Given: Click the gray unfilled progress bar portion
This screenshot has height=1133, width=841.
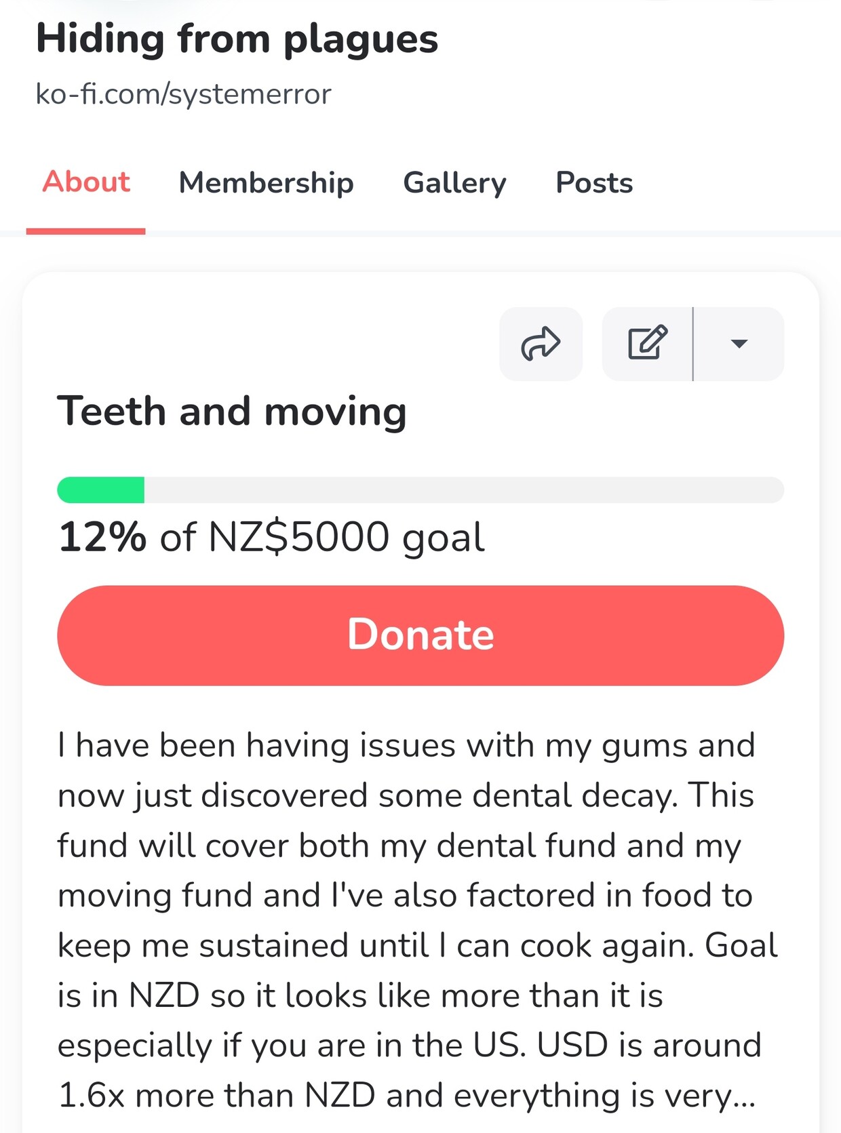Looking at the screenshot, I should click(464, 490).
